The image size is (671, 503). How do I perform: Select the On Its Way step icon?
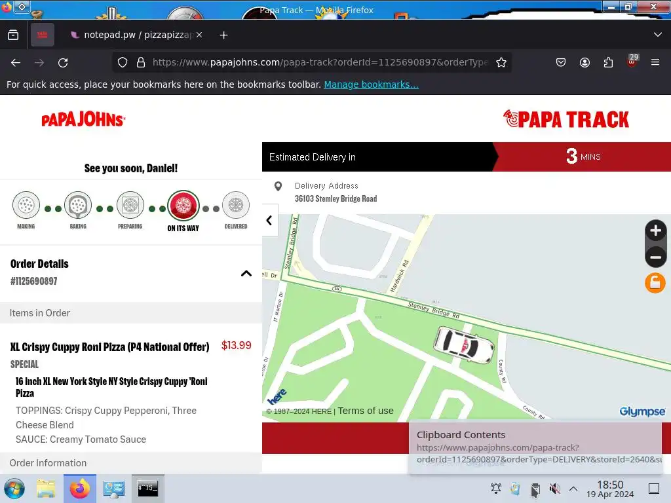click(x=183, y=205)
